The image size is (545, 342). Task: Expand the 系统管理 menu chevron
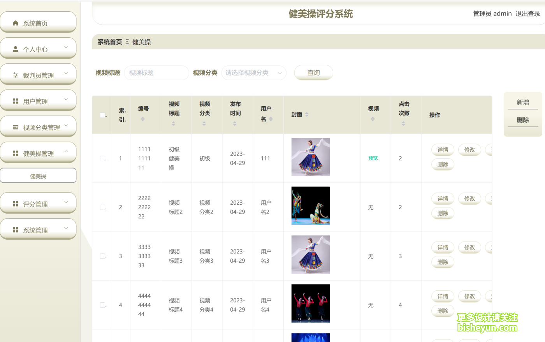coord(66,228)
